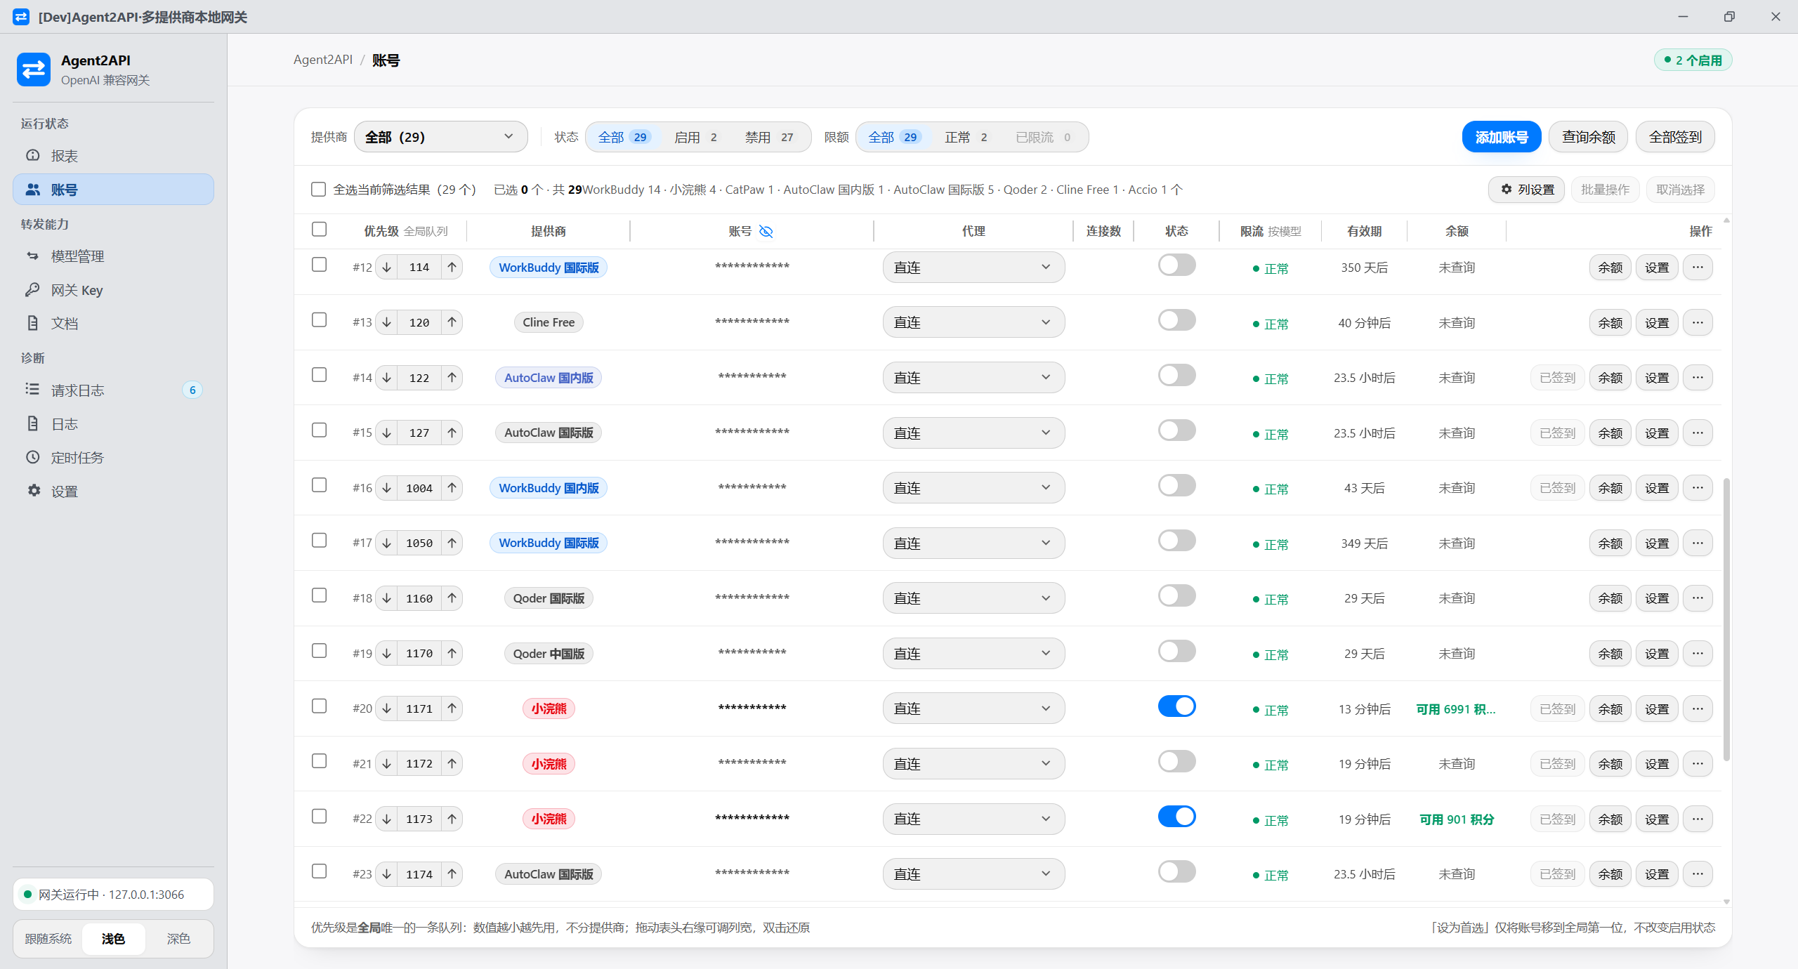Click priority value field 1004
1798x969 pixels.
point(419,488)
